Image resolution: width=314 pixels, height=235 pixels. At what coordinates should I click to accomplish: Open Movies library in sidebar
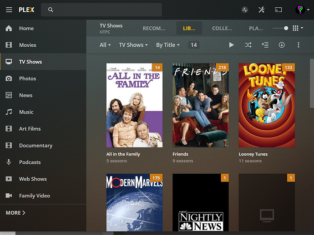click(x=43, y=45)
